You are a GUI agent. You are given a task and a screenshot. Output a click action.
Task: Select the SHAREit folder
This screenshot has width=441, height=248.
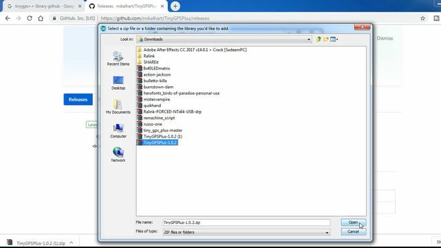(x=148, y=62)
